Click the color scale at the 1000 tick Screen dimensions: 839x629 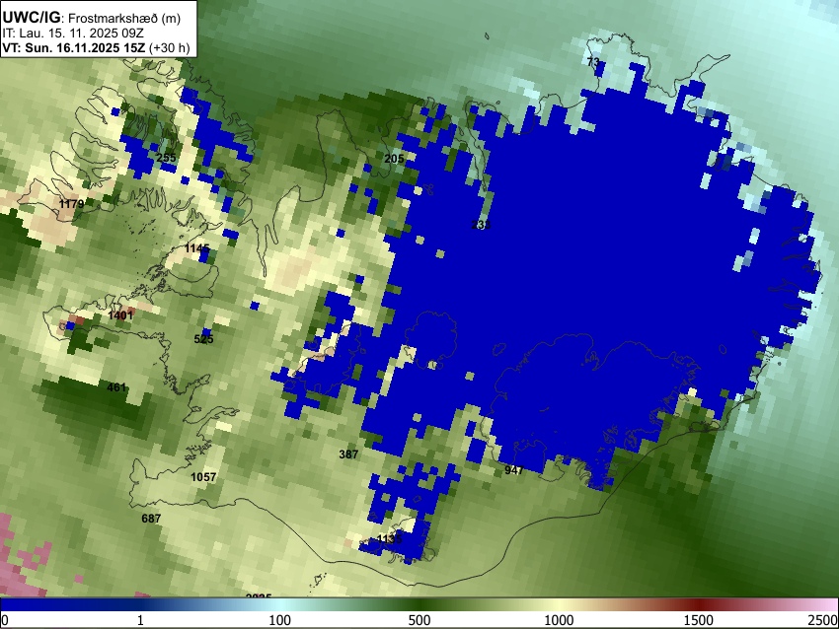click(x=559, y=604)
